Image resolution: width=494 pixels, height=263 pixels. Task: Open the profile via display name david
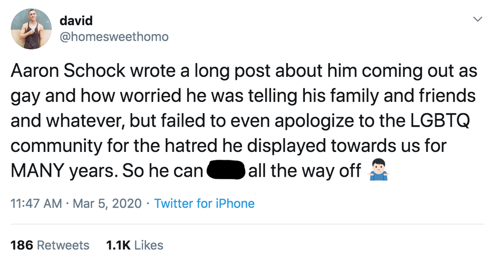coord(76,21)
